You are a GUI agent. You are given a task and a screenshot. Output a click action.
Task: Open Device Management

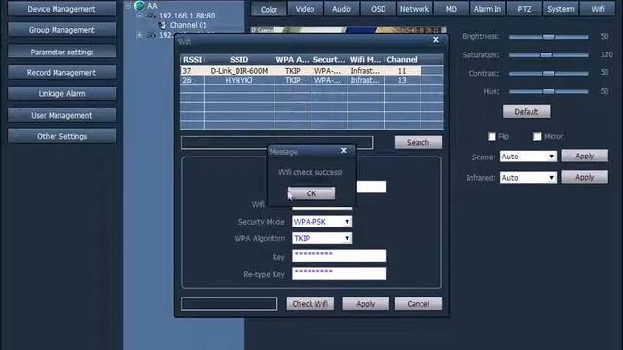click(x=61, y=9)
